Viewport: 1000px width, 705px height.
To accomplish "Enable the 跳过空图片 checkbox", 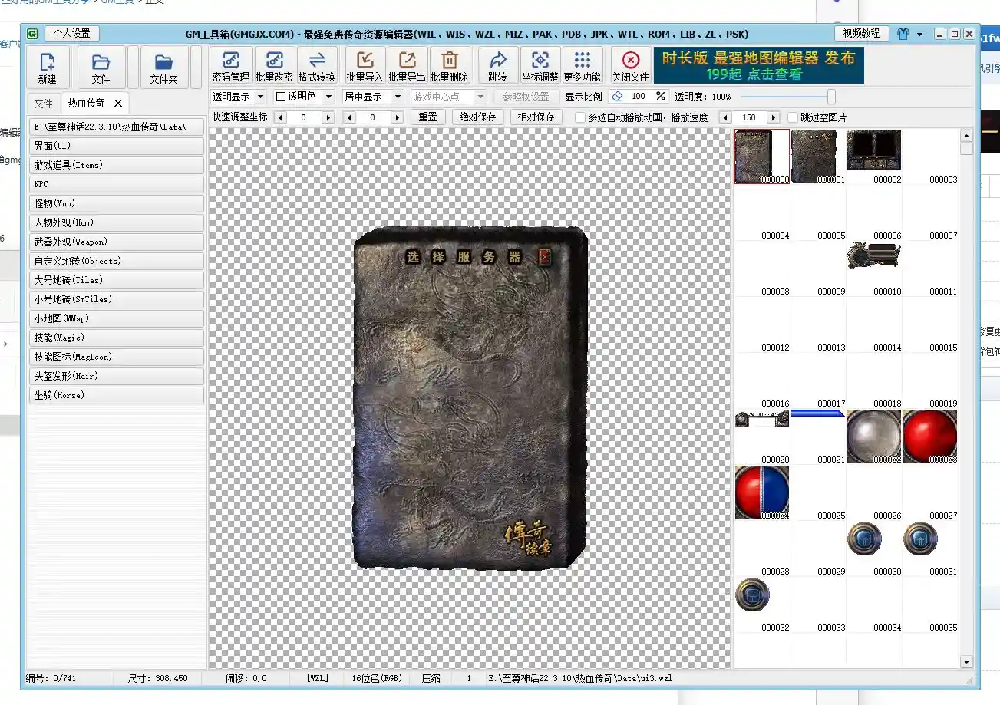I will [x=793, y=117].
